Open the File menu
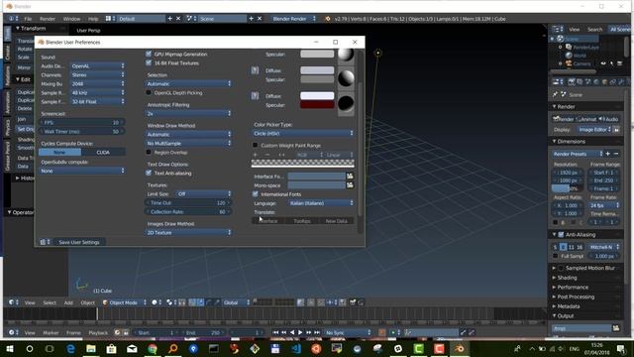The height and width of the screenshot is (357, 634). 28,19
